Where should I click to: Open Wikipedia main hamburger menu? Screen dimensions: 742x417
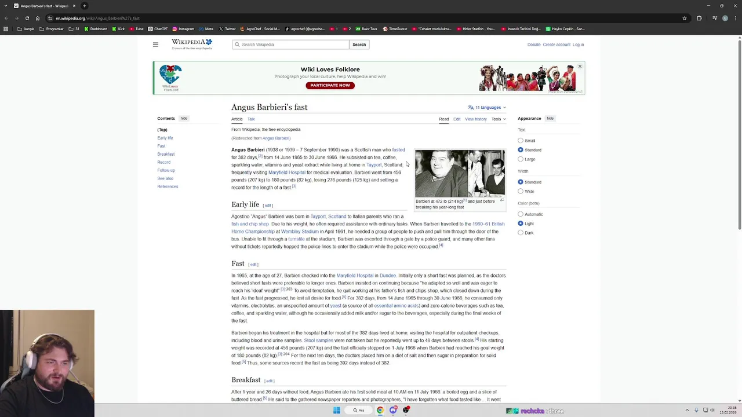(x=155, y=45)
